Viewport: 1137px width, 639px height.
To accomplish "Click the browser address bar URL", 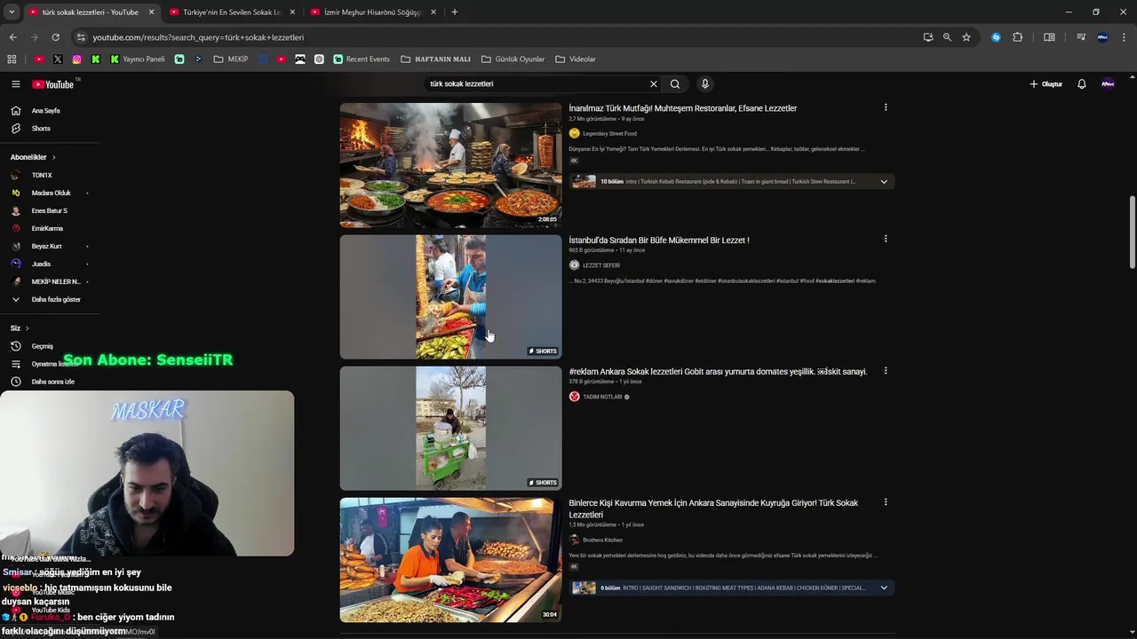I will click(198, 37).
